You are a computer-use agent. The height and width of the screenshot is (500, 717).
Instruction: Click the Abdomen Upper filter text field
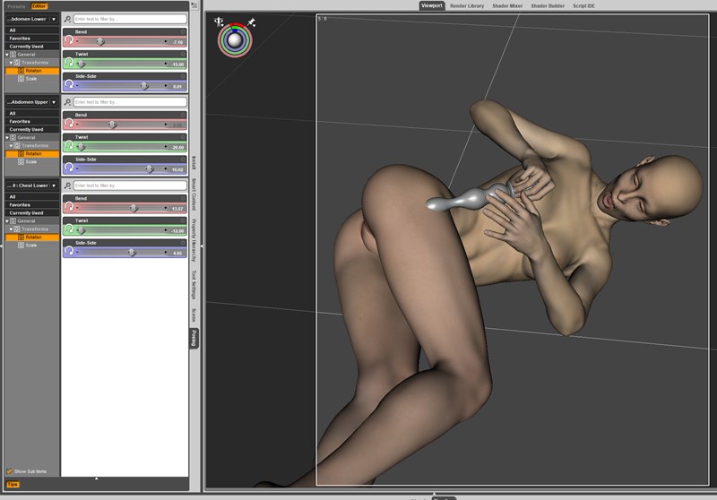pos(130,102)
